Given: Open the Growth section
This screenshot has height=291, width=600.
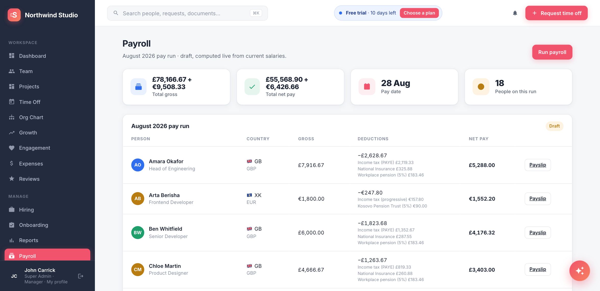Looking at the screenshot, I should [x=47, y=133].
